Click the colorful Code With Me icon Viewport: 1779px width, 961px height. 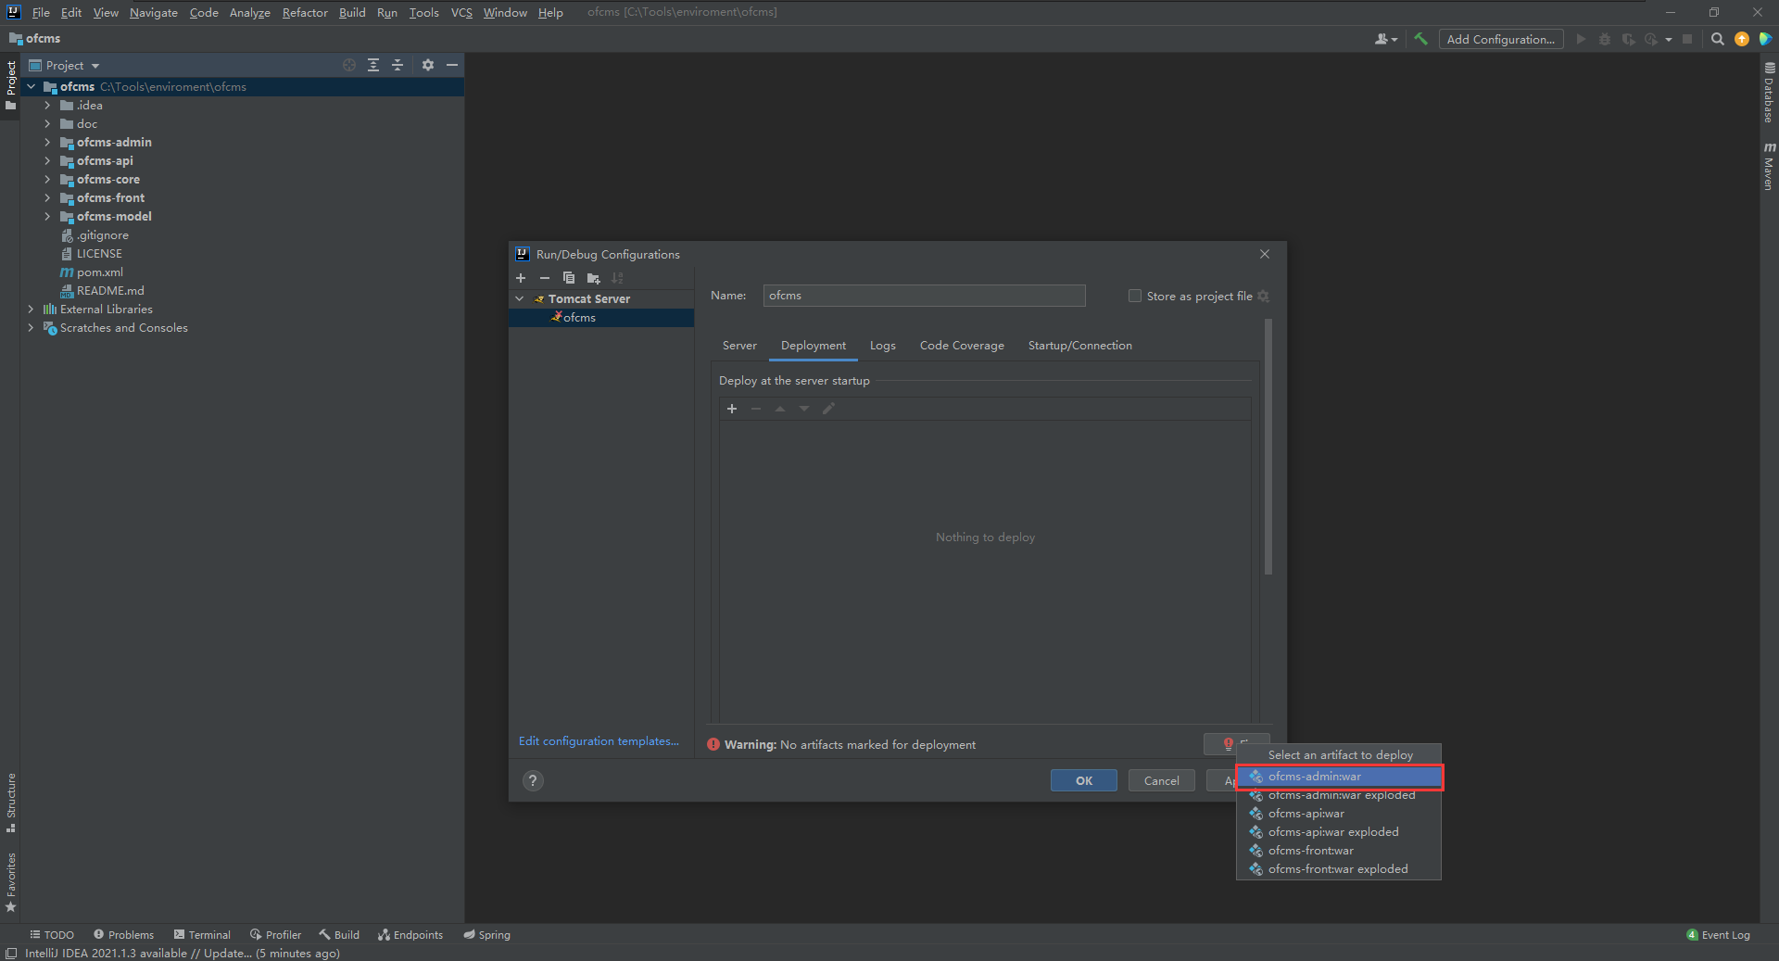(1765, 39)
